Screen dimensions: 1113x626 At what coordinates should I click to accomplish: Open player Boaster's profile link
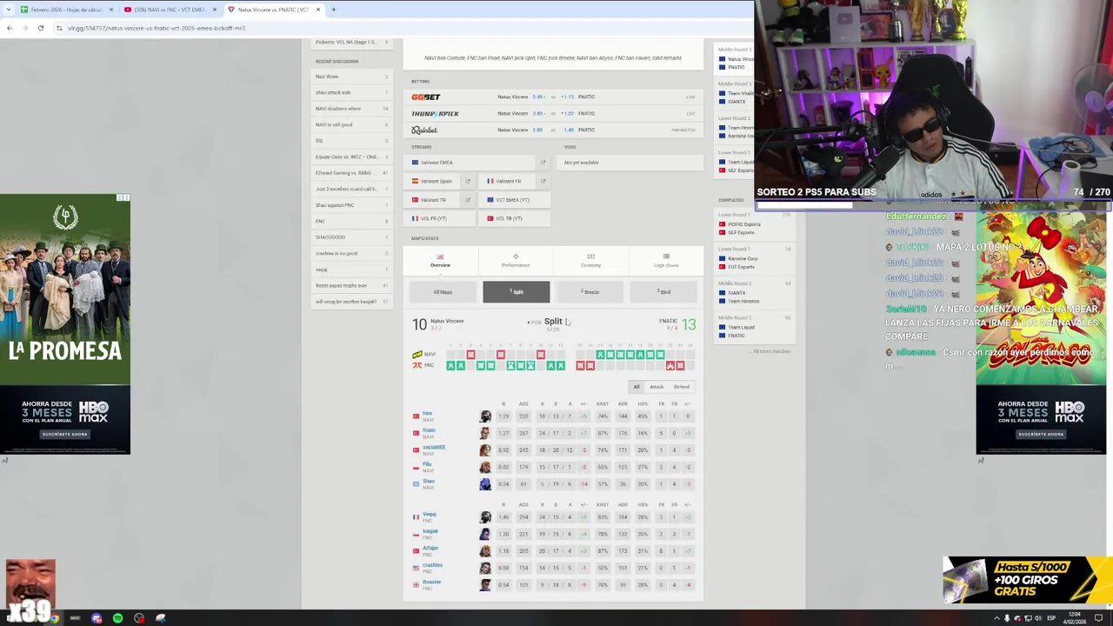pyautogui.click(x=430, y=584)
